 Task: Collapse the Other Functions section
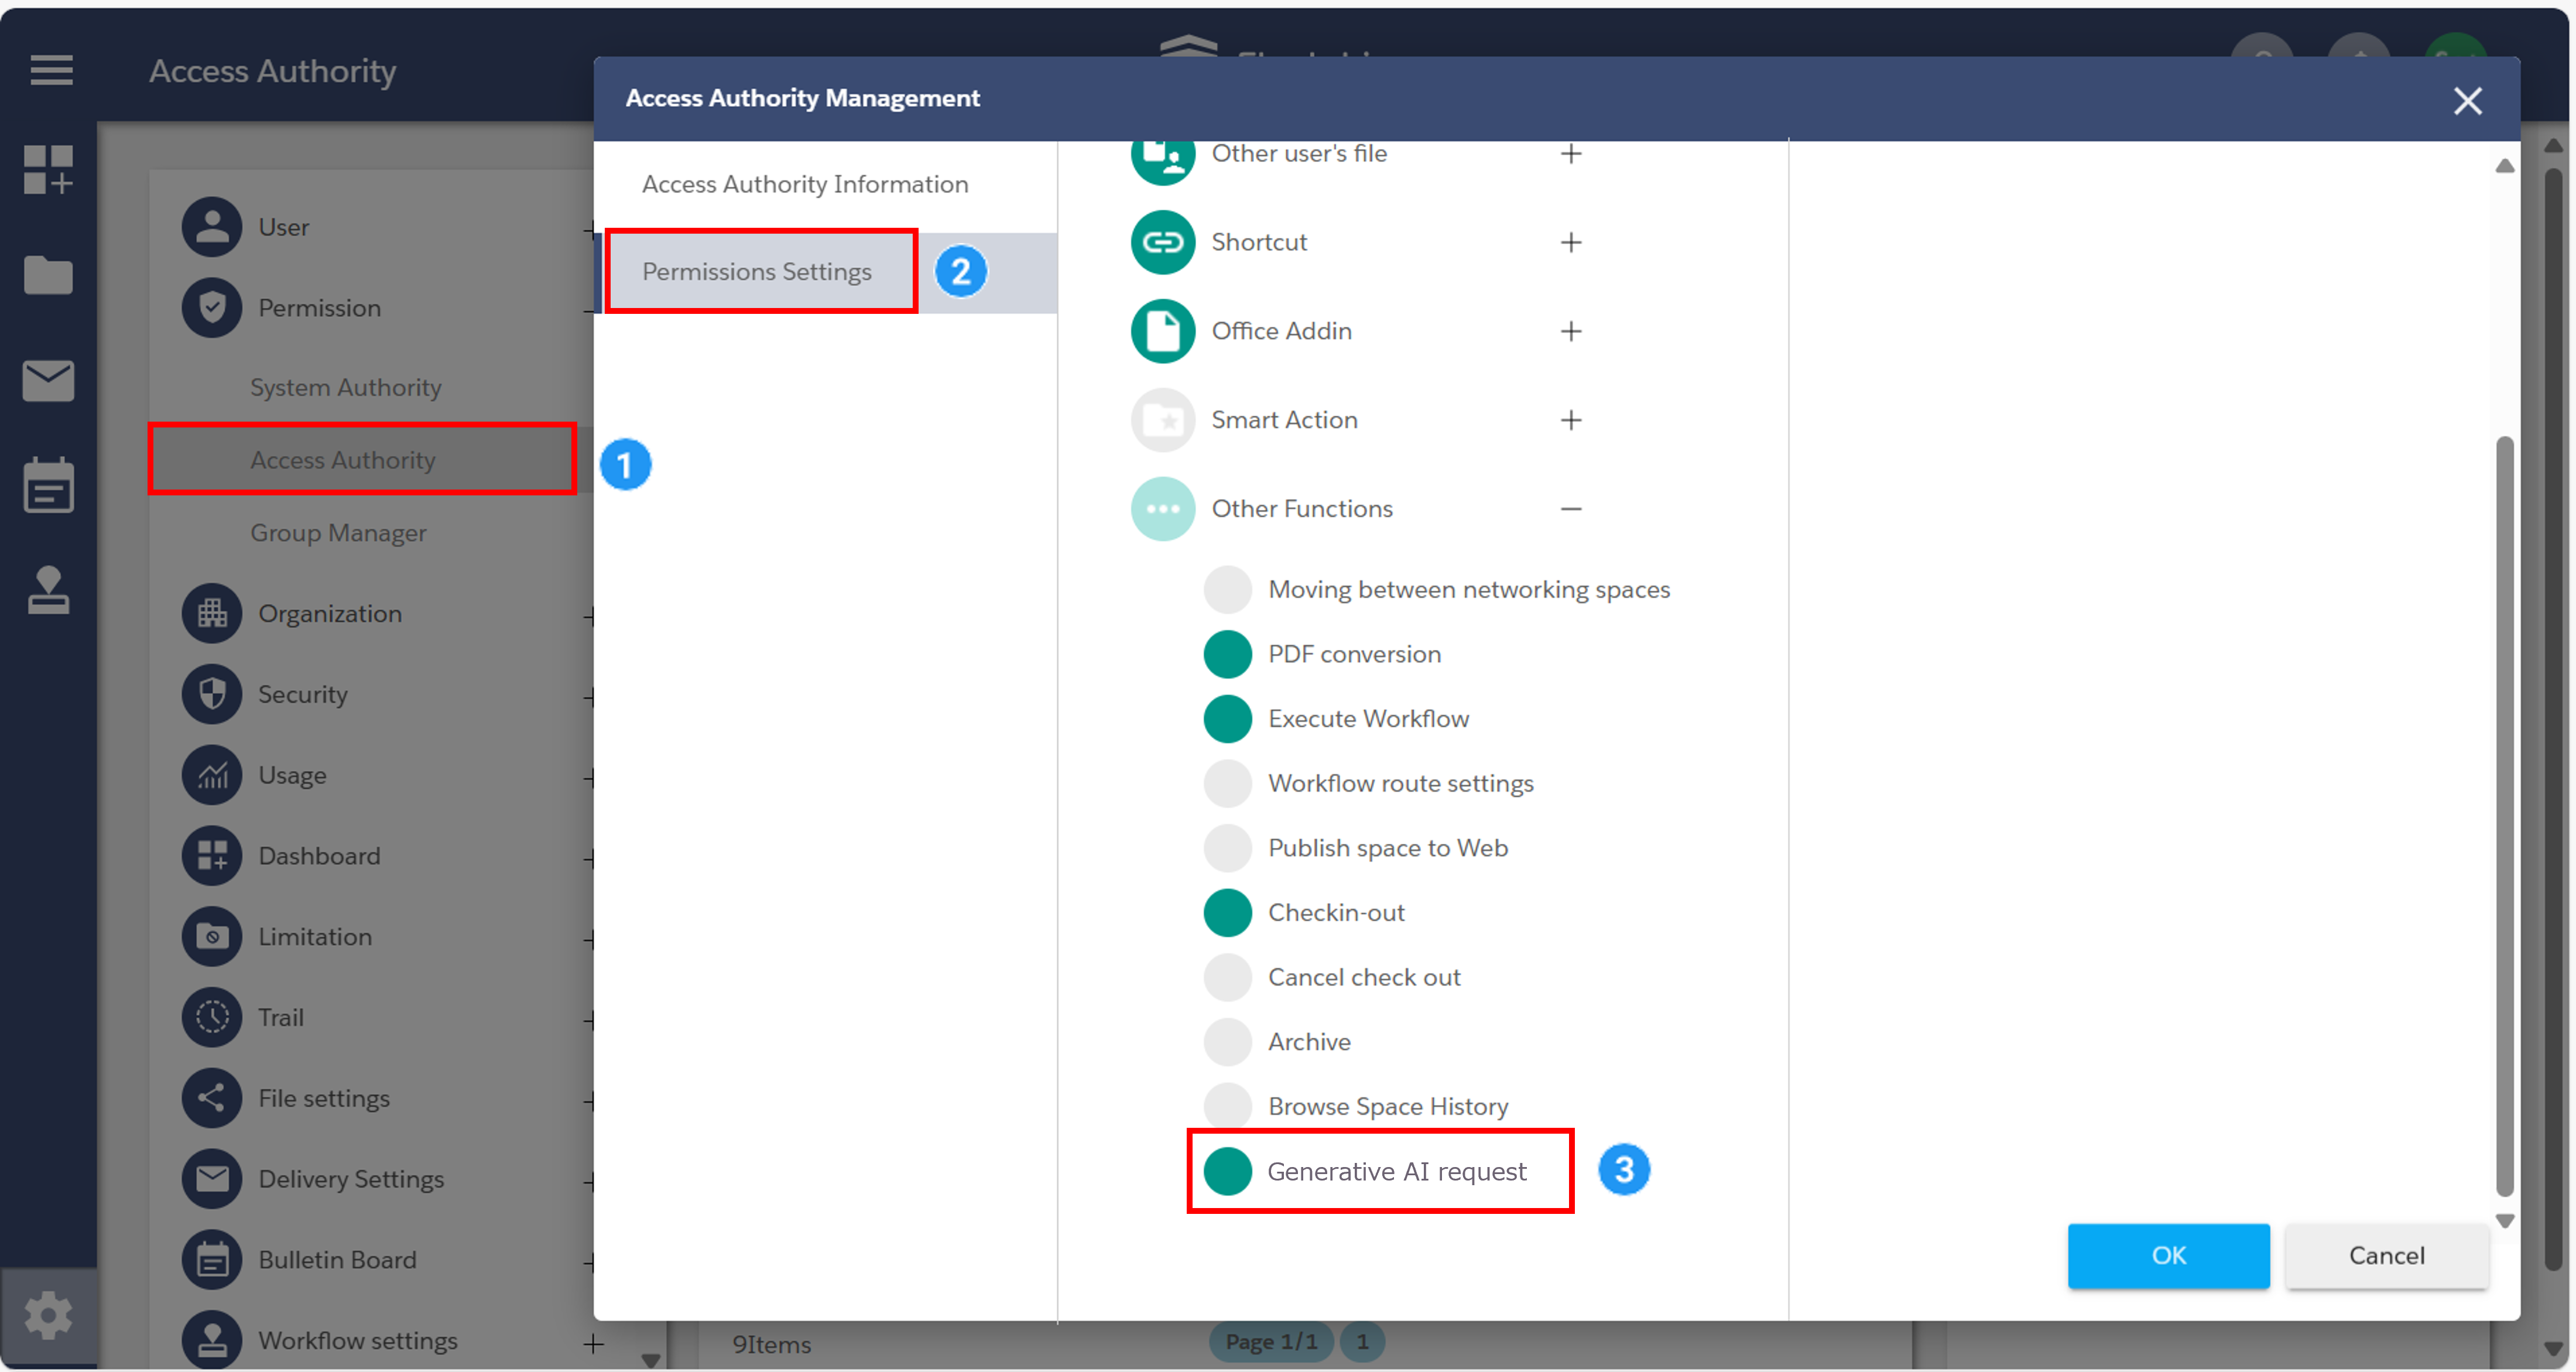click(1571, 509)
